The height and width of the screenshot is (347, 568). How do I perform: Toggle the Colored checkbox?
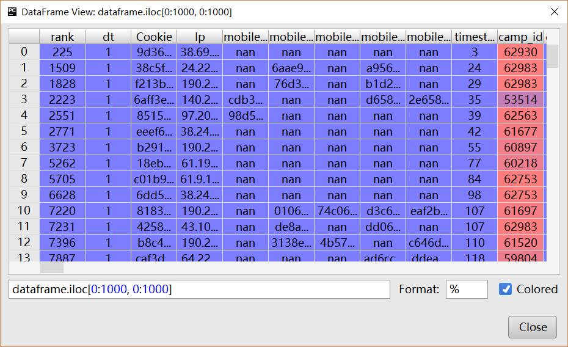[x=505, y=289]
